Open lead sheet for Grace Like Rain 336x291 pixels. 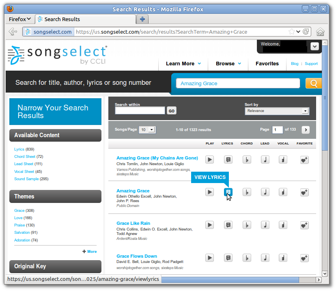pos(265,225)
